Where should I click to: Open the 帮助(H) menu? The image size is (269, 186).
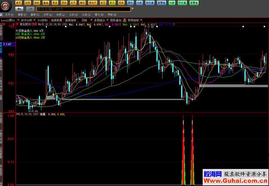pyautogui.click(x=112, y=15)
